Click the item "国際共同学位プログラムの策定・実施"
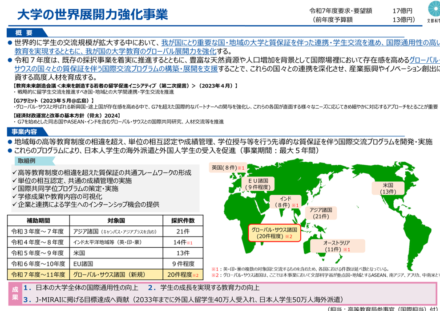 coord(68,188)
